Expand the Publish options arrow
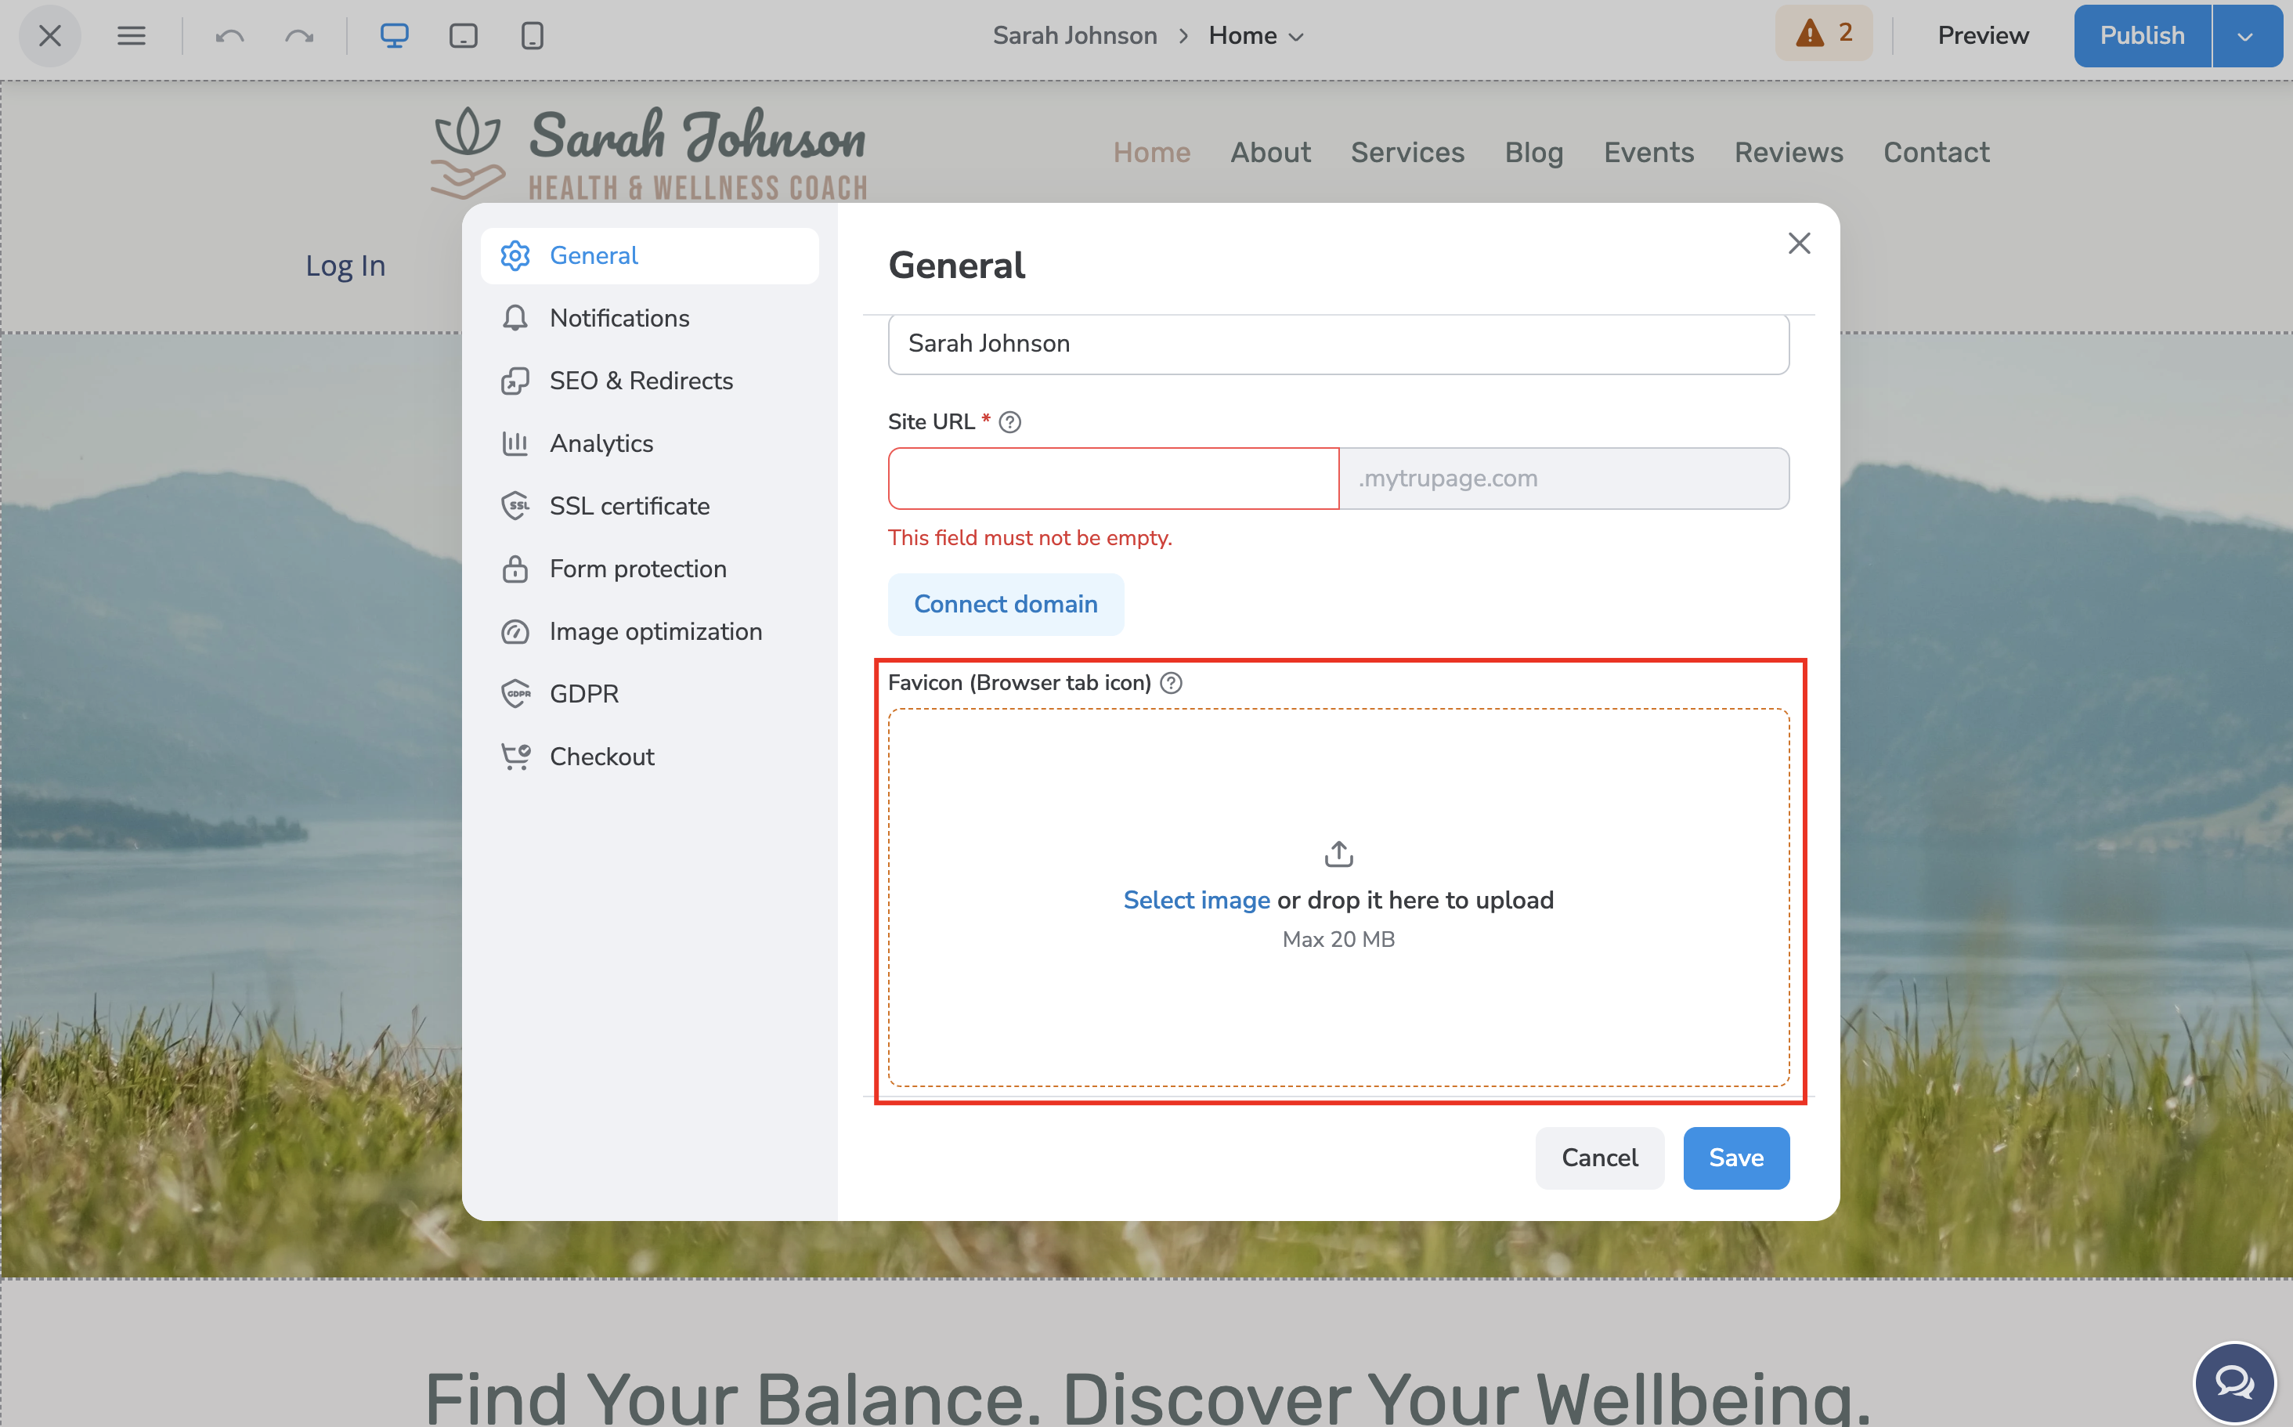The width and height of the screenshot is (2293, 1427). pos(2246,36)
